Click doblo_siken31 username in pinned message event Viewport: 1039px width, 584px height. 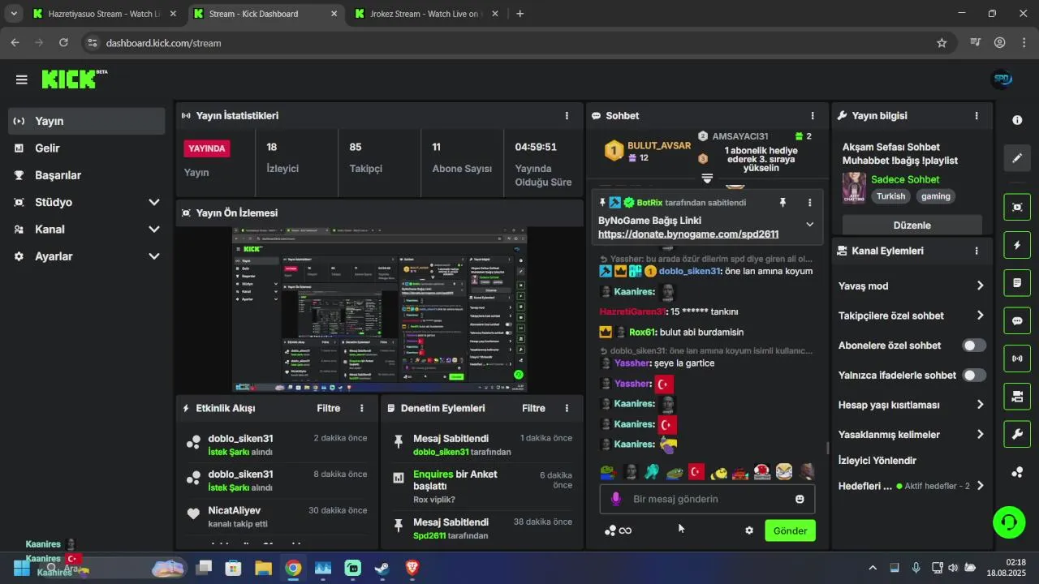441,452
